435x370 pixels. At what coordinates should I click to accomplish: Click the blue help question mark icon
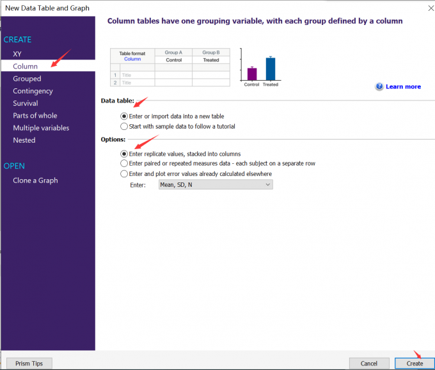click(379, 86)
